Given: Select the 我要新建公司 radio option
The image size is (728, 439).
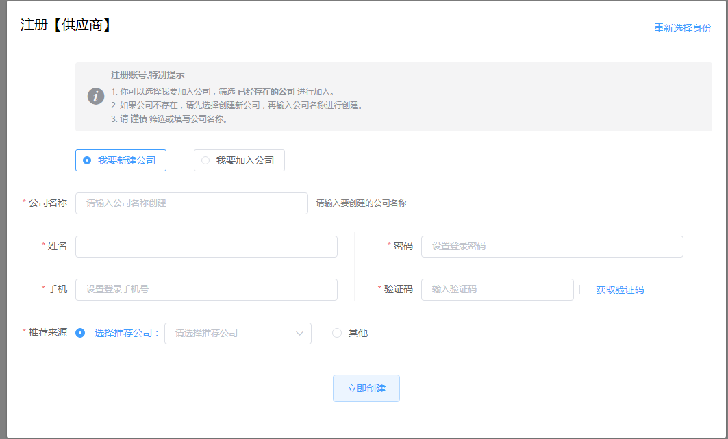Looking at the screenshot, I should click(x=87, y=160).
